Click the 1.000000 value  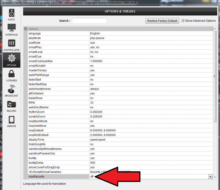click(96, 61)
